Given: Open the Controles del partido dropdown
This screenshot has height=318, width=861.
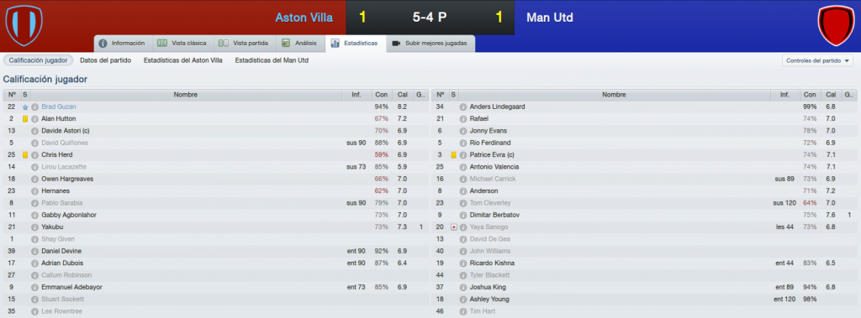Looking at the screenshot, I should (817, 61).
